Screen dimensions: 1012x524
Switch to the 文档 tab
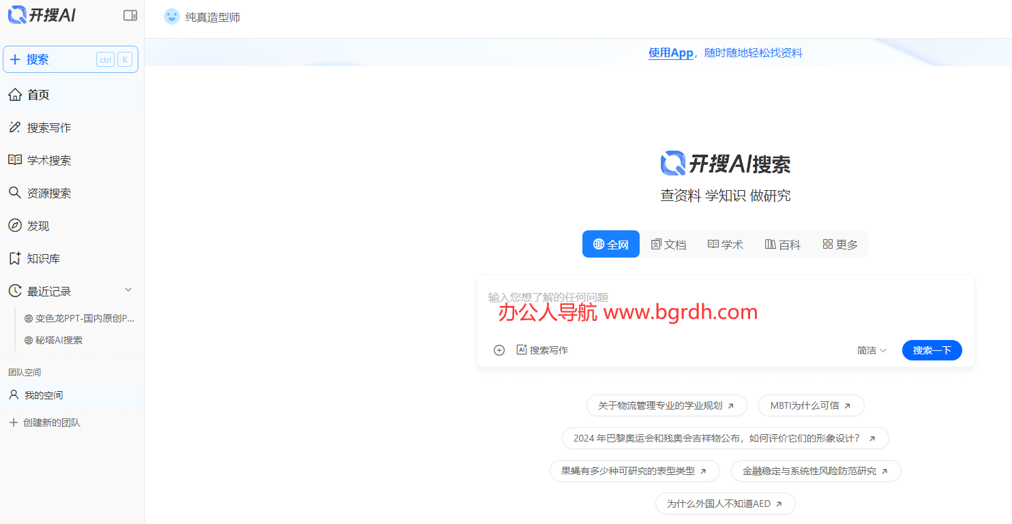[x=668, y=244]
